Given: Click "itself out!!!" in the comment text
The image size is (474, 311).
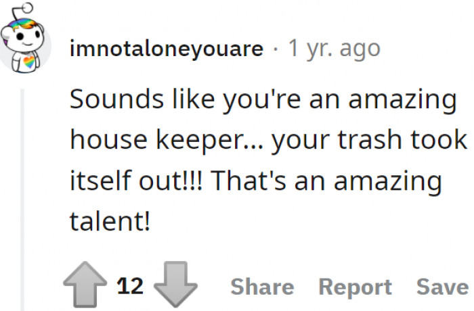Looking at the screenshot, I should pos(137,182).
